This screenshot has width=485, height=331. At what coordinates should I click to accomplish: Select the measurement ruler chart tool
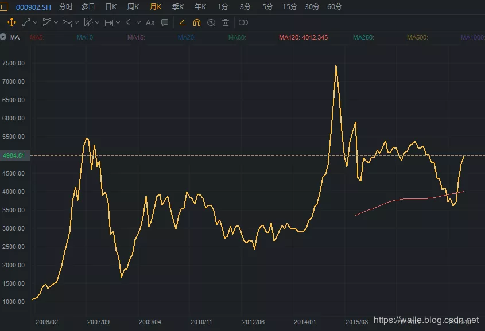(88, 22)
